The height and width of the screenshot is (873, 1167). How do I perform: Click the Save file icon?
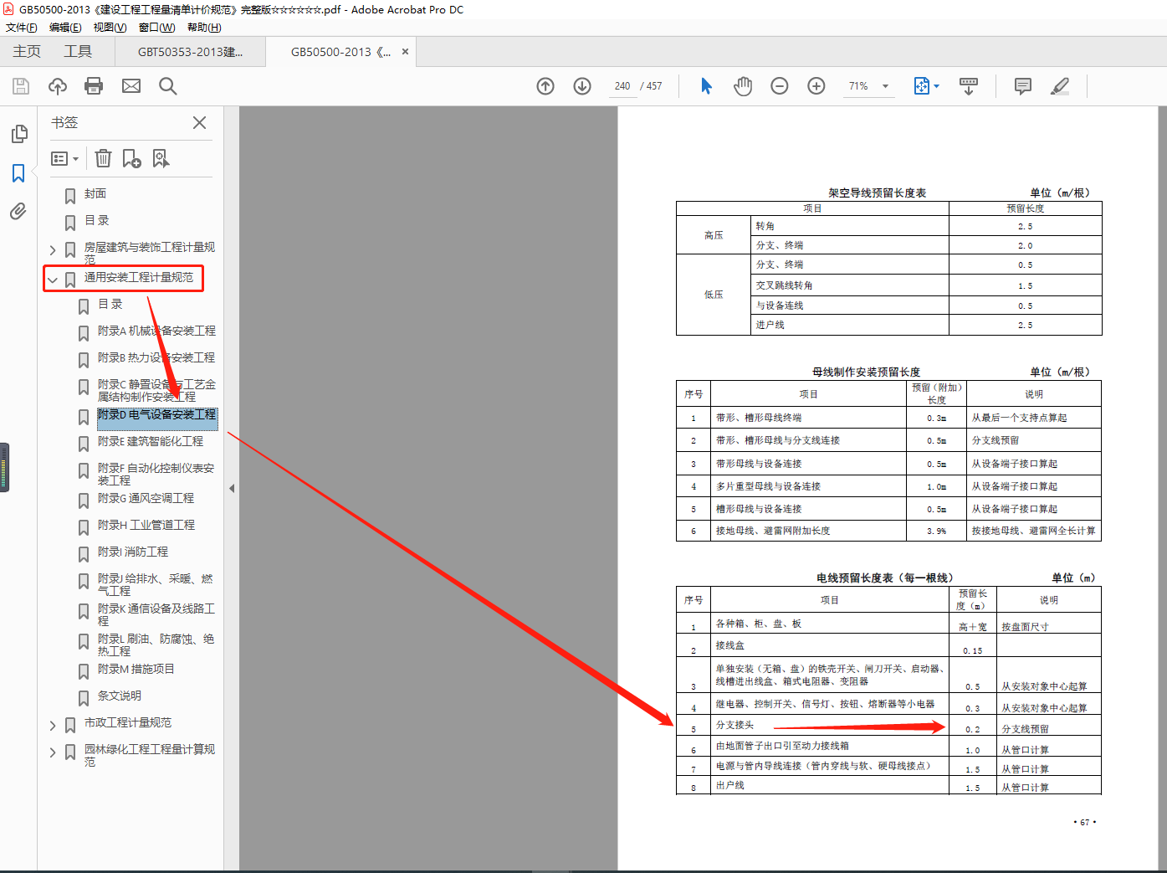(x=21, y=86)
